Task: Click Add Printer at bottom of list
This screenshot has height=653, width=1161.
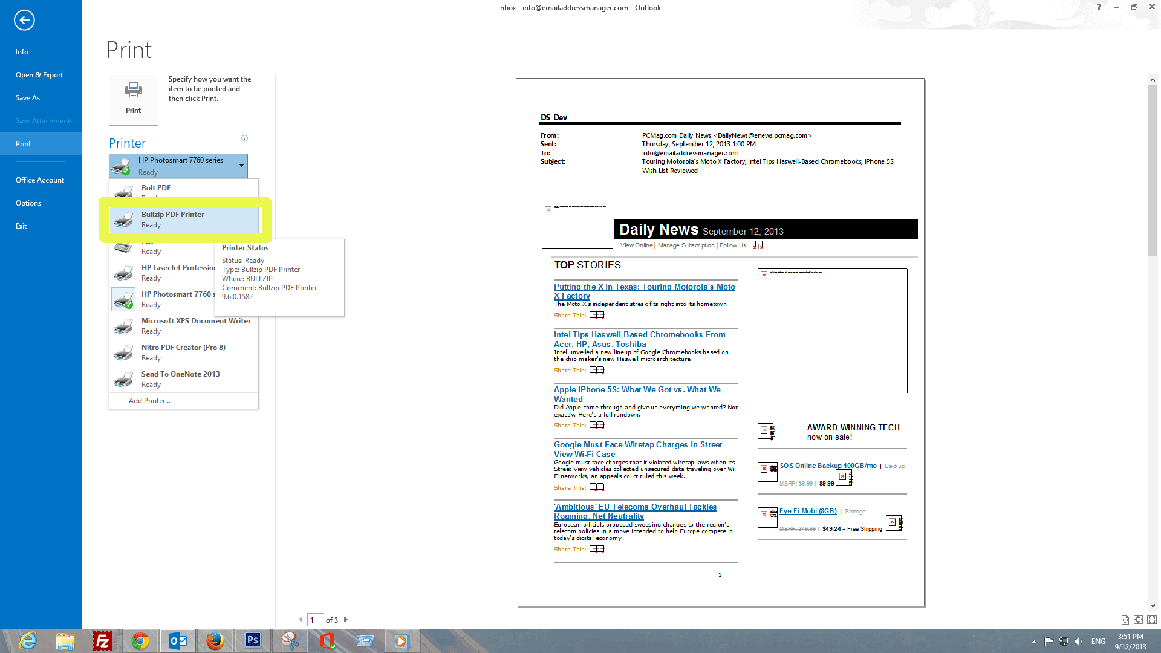Action: (x=149, y=400)
